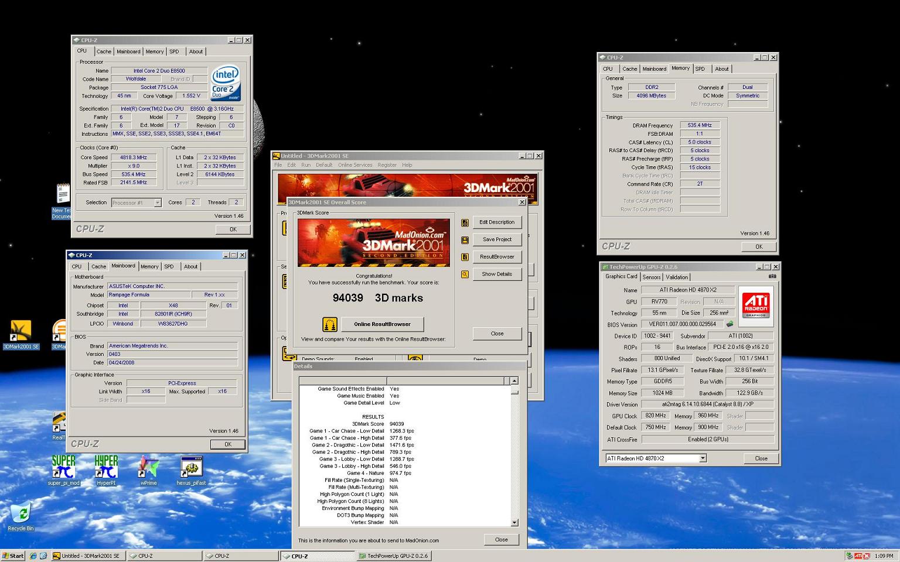900x562 pixels.
Task: Open the Memory tab in the lower-left CPU-Z window
Action: (149, 266)
